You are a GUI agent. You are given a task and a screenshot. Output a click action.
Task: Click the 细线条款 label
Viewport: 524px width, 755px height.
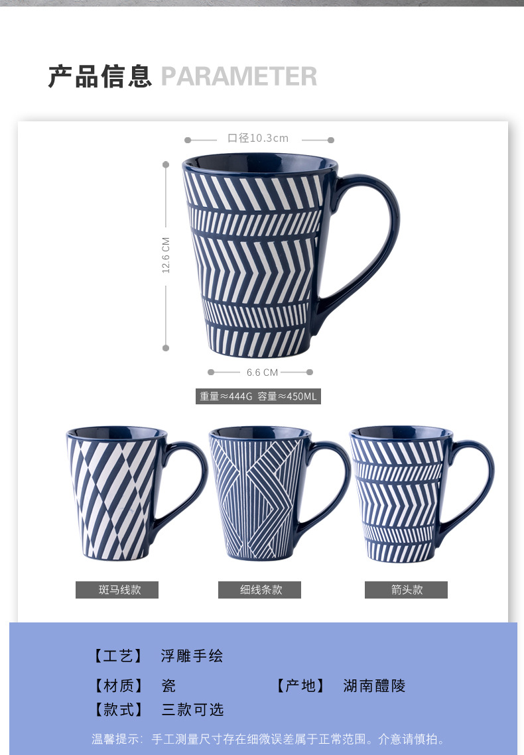[x=259, y=590]
